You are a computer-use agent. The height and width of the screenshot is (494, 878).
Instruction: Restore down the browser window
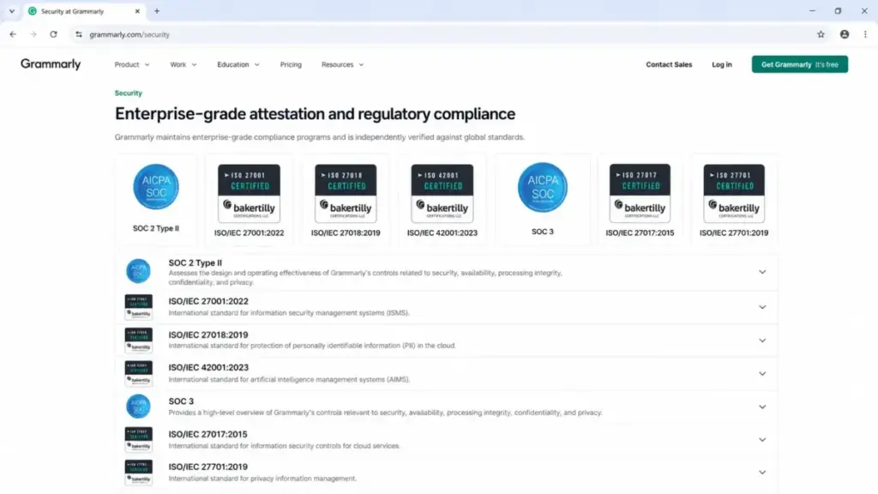[839, 11]
